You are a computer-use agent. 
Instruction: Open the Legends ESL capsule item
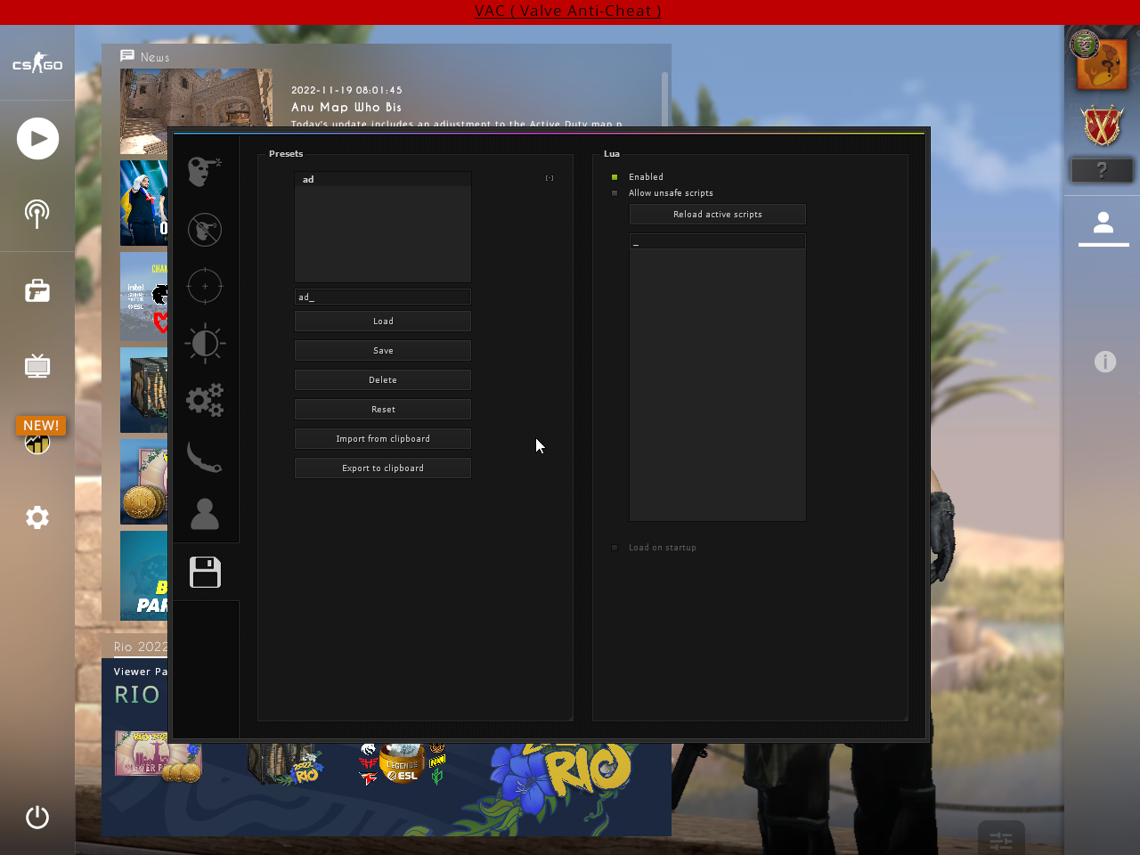[x=403, y=763]
